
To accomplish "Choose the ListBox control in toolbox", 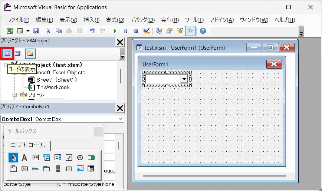I will [x=58, y=158].
